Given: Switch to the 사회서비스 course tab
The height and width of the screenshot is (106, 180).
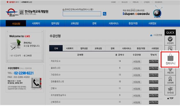Looking at the screenshot, I should [127, 48].
